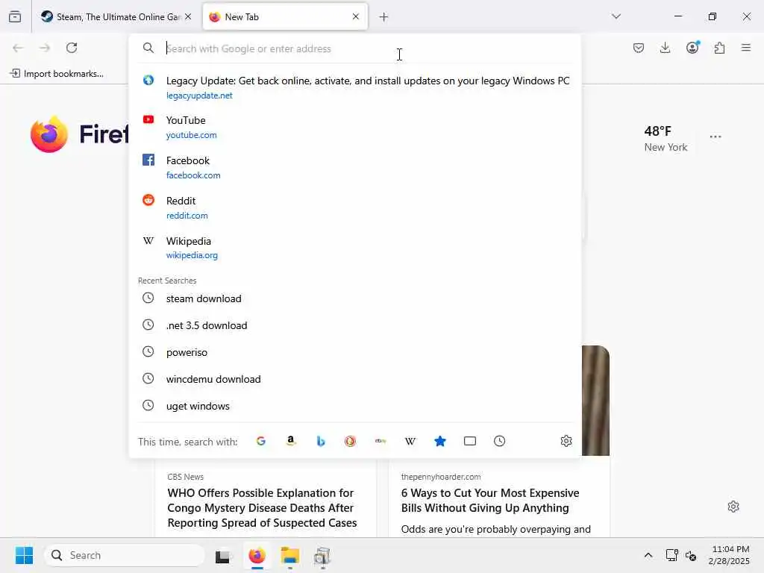
Task: Switch to the Steam tab
Action: [x=116, y=16]
